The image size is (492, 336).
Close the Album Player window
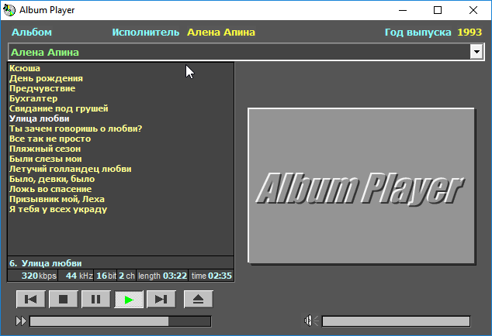coord(473,10)
